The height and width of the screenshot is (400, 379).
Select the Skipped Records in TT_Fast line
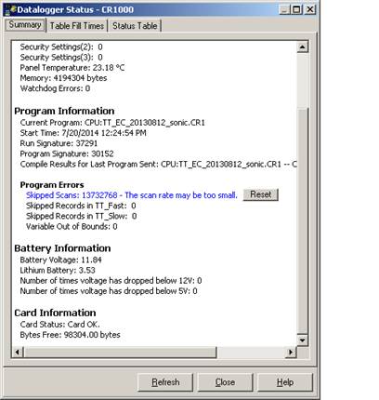(x=81, y=206)
